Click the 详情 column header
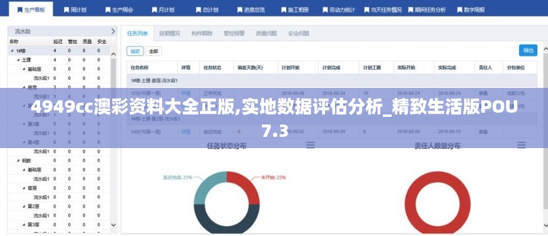The width and height of the screenshot is (548, 236). (x=188, y=67)
